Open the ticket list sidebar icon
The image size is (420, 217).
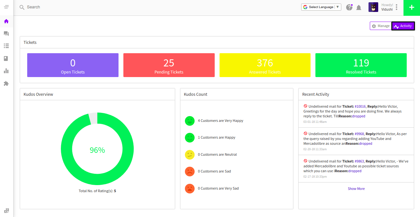pyautogui.click(x=6, y=46)
